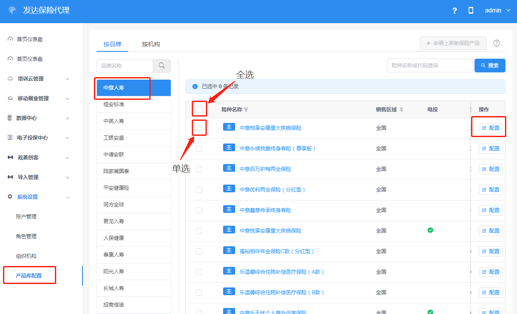
Task: Click the circled help icon beside apply button
Action: point(496,43)
